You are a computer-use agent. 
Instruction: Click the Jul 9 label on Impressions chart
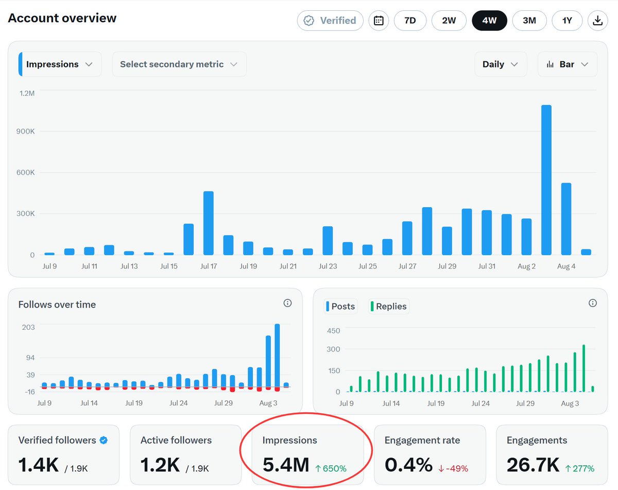[50, 266]
